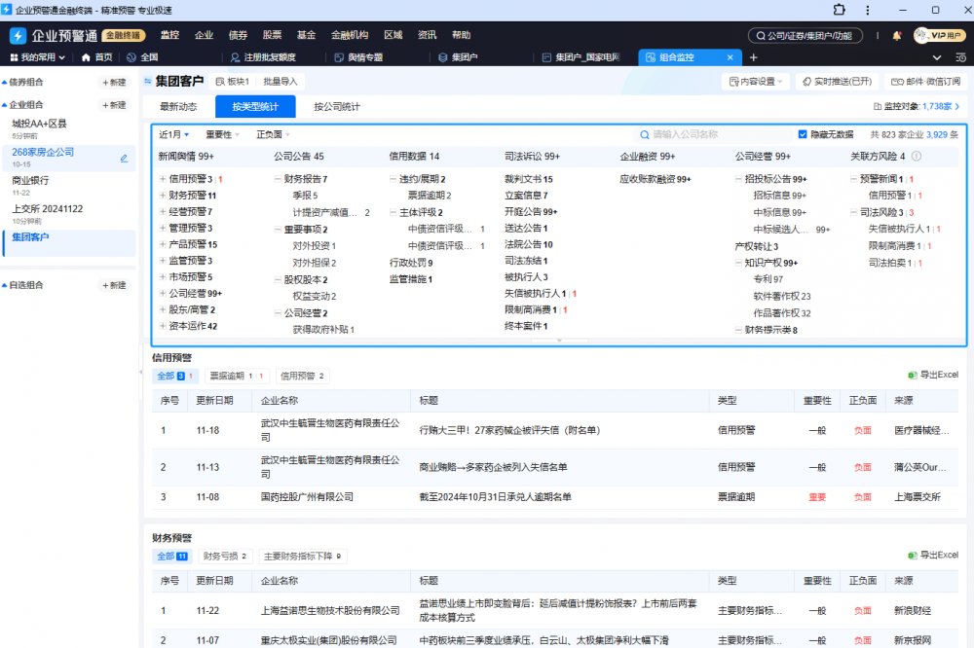The height and width of the screenshot is (648, 974).
Task: Switch to 舆情专题 tab
Action: pyautogui.click(x=359, y=57)
